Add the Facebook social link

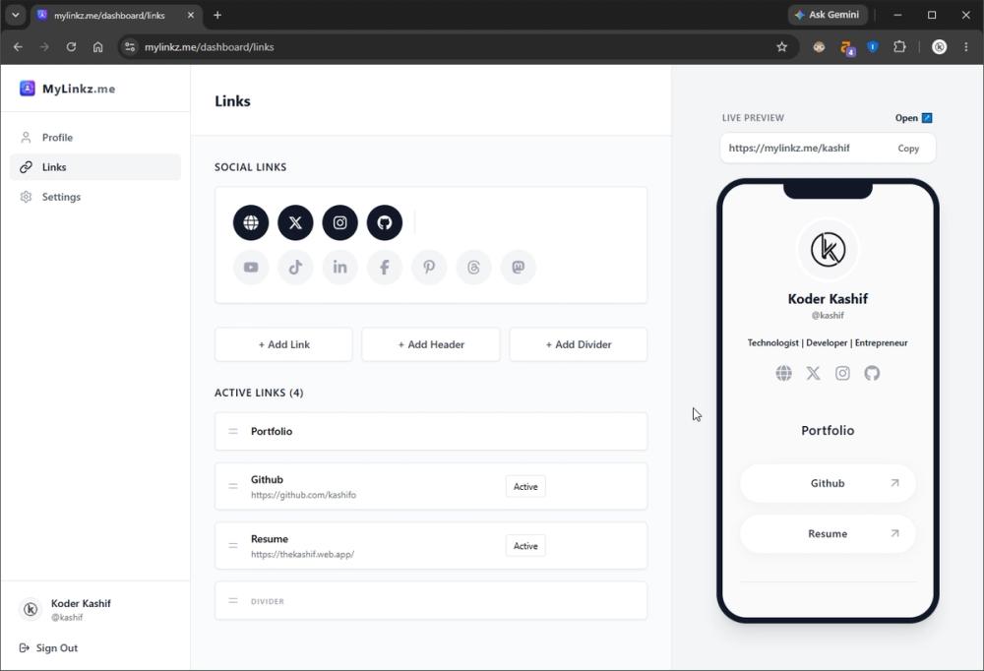(x=384, y=267)
